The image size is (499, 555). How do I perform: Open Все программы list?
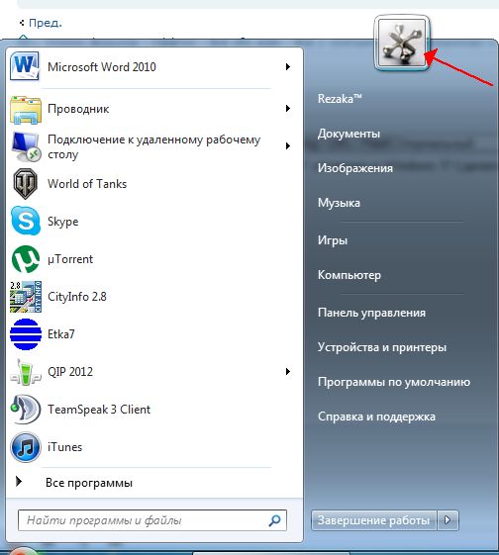89,483
